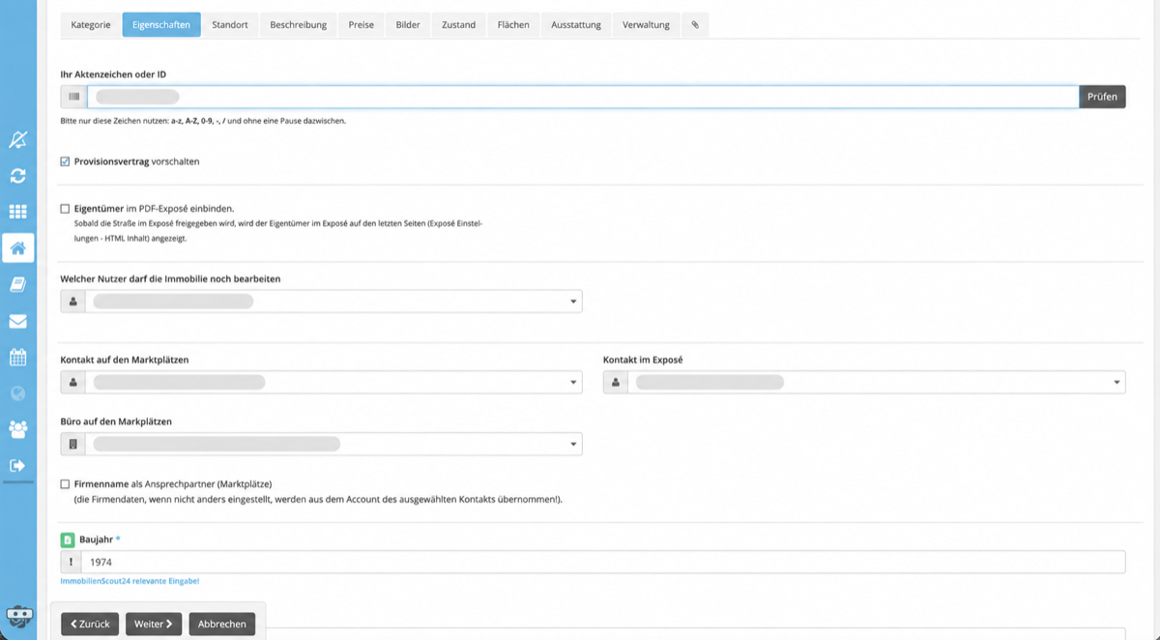Viewport: 1160px width, 640px height.
Task: Select the Eigenschaften tab
Action: (x=161, y=25)
